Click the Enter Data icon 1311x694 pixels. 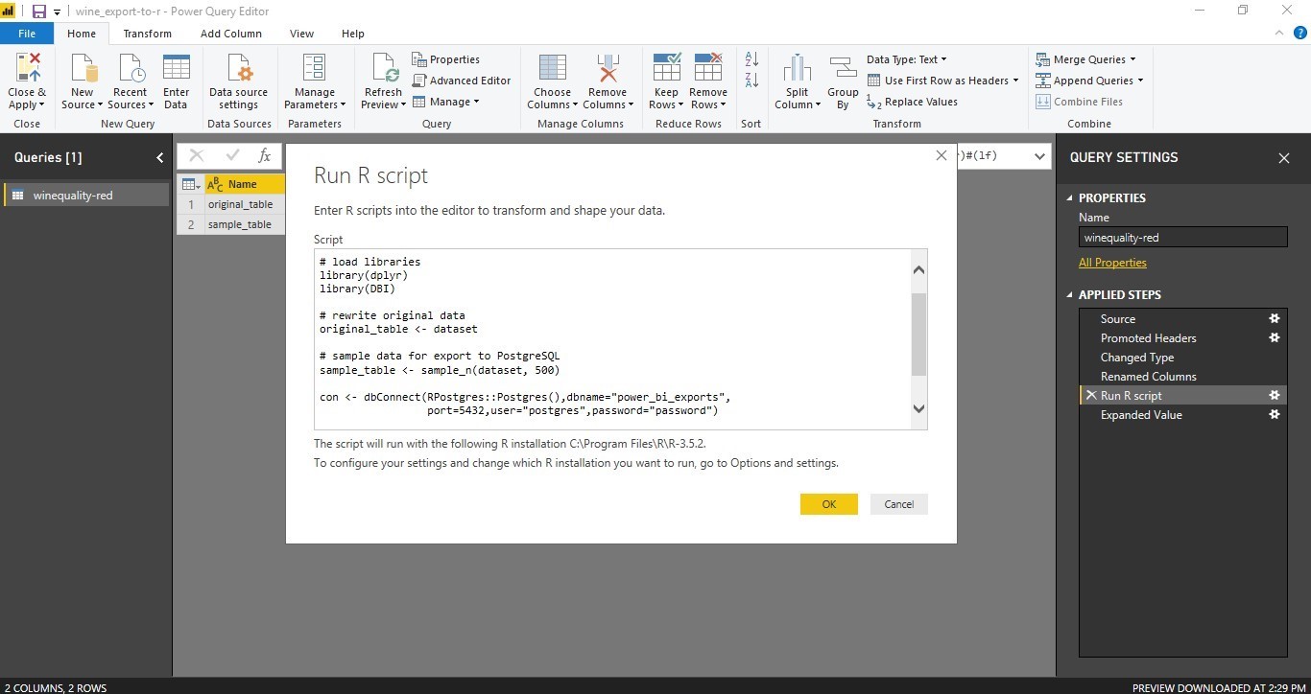click(176, 70)
